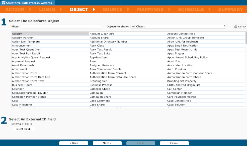
Task: Cancel the wizard
Action: pos(174,143)
